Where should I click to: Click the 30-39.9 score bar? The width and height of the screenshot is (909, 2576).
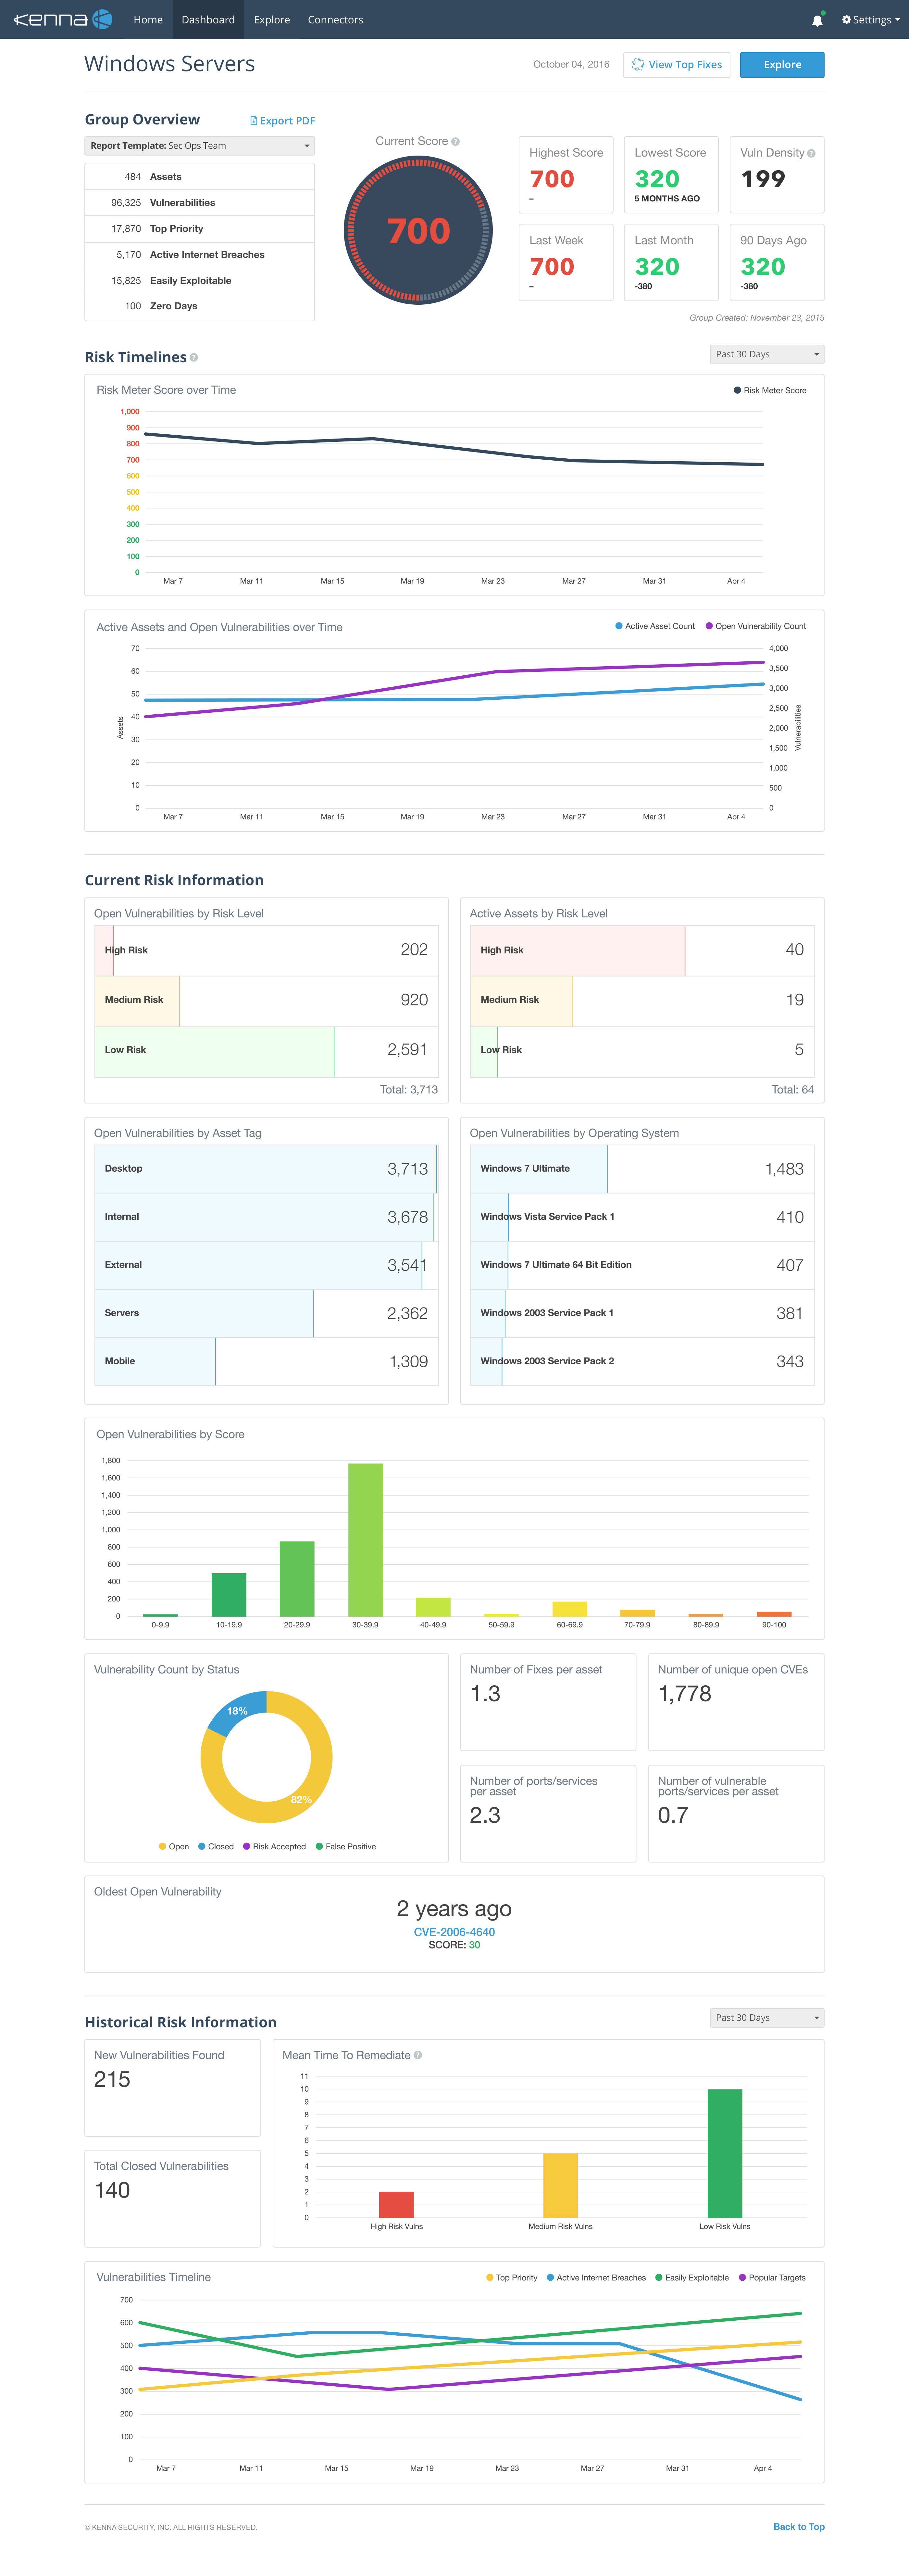(x=366, y=1540)
